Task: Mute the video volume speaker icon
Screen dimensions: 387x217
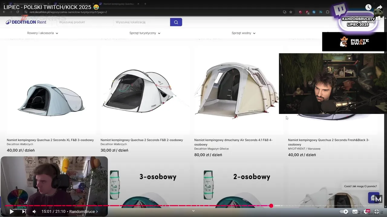Action: tap(34, 212)
